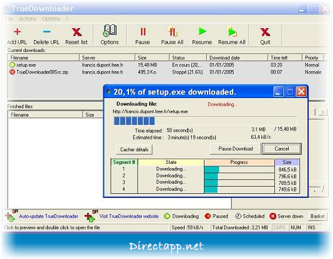Click the Pause toolbar icon
The width and height of the screenshot is (333, 259).
pos(143,32)
